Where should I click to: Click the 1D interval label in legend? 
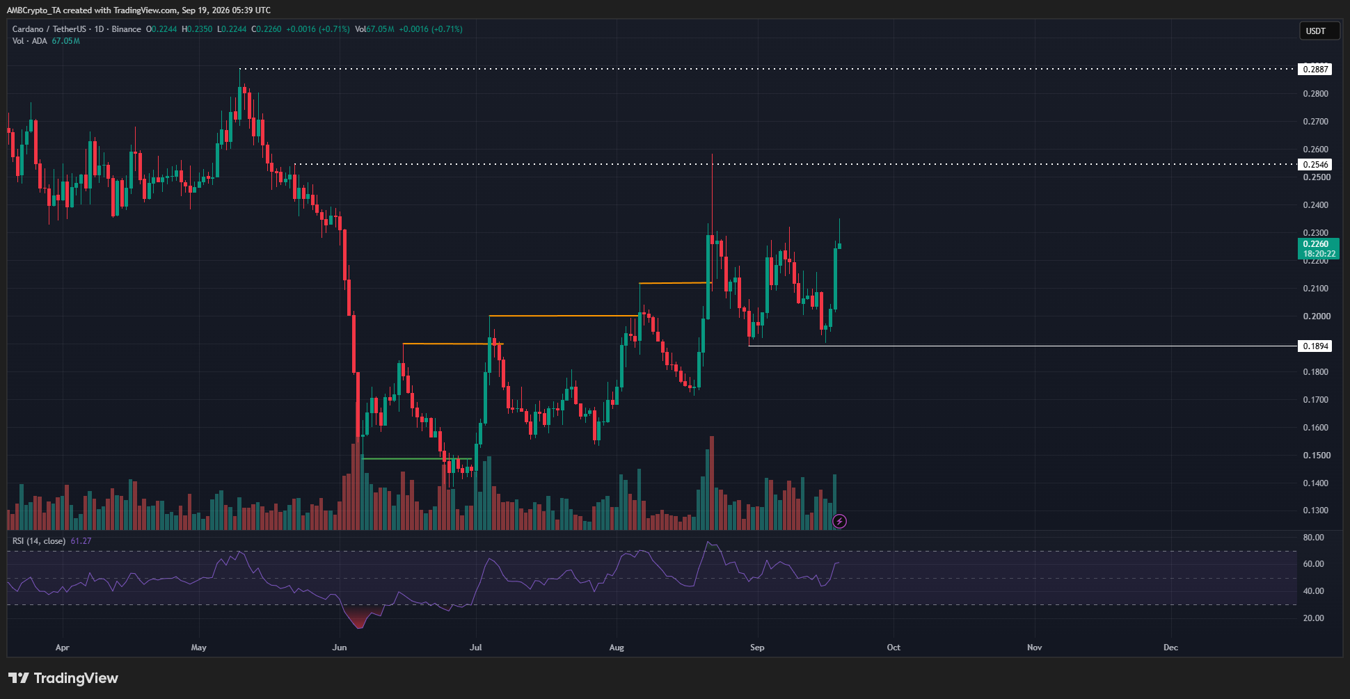pyautogui.click(x=99, y=29)
